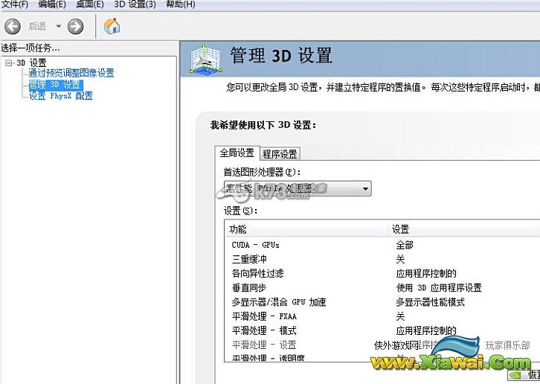The height and width of the screenshot is (384, 540).
Task: Select 3D 设置 root tree item
Action: pyautogui.click(x=31, y=63)
